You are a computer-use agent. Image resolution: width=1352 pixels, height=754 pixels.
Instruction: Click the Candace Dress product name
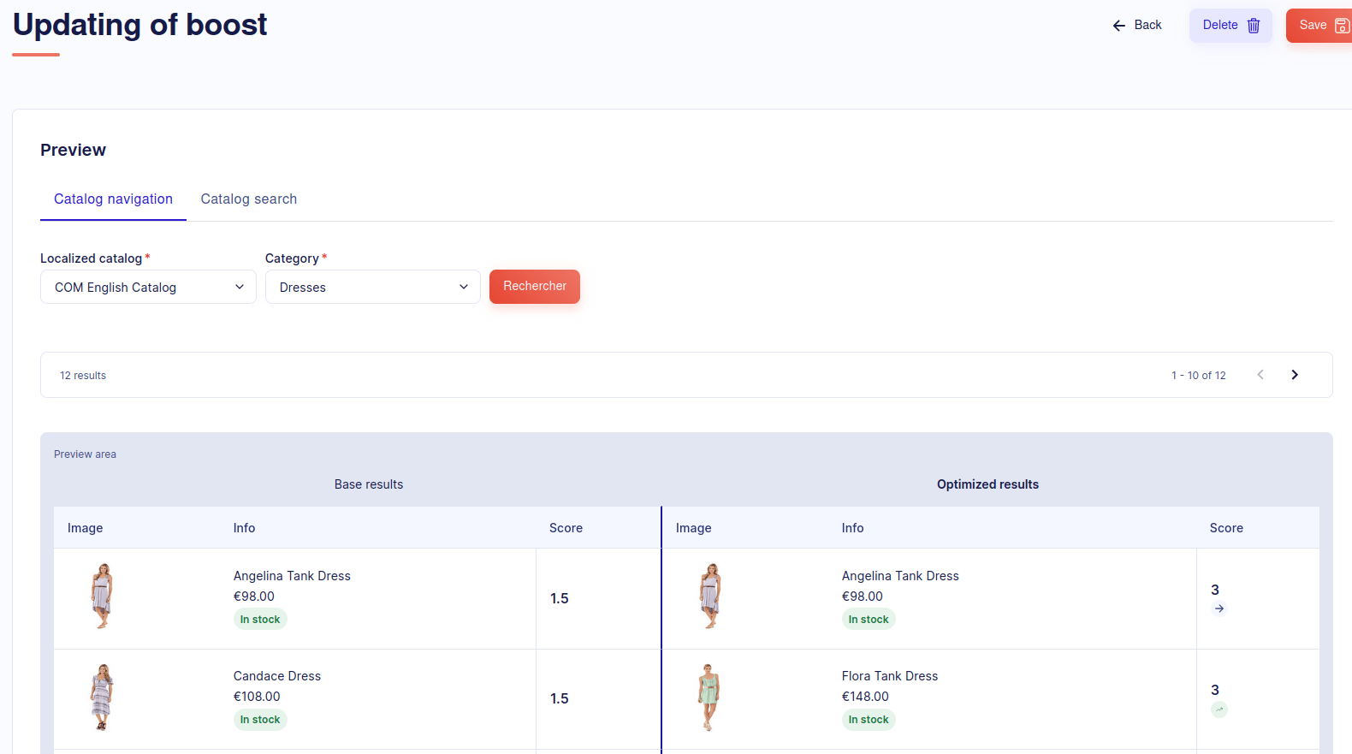tap(277, 676)
